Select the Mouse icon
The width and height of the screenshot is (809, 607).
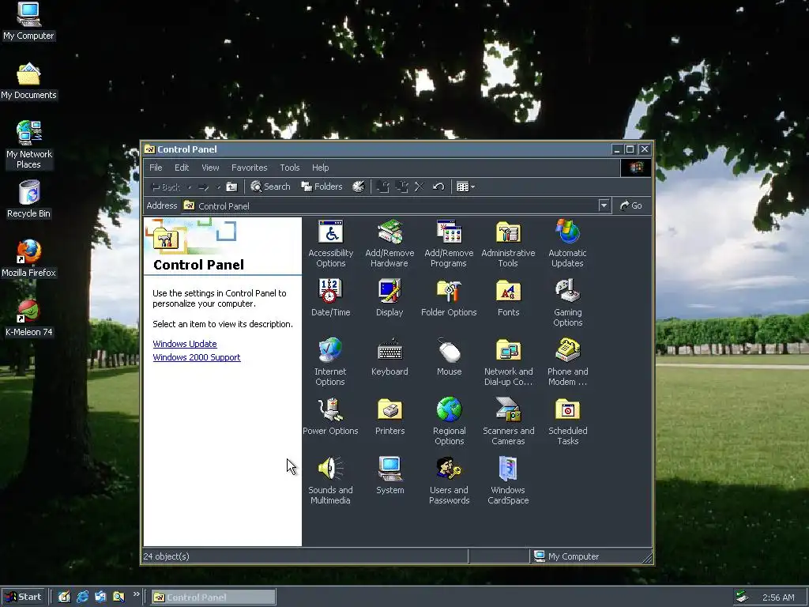point(449,357)
